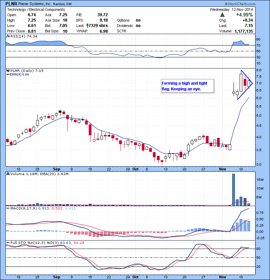270x280 pixels.
Task: Click the VWAP value 6.98
Action: 104,31
